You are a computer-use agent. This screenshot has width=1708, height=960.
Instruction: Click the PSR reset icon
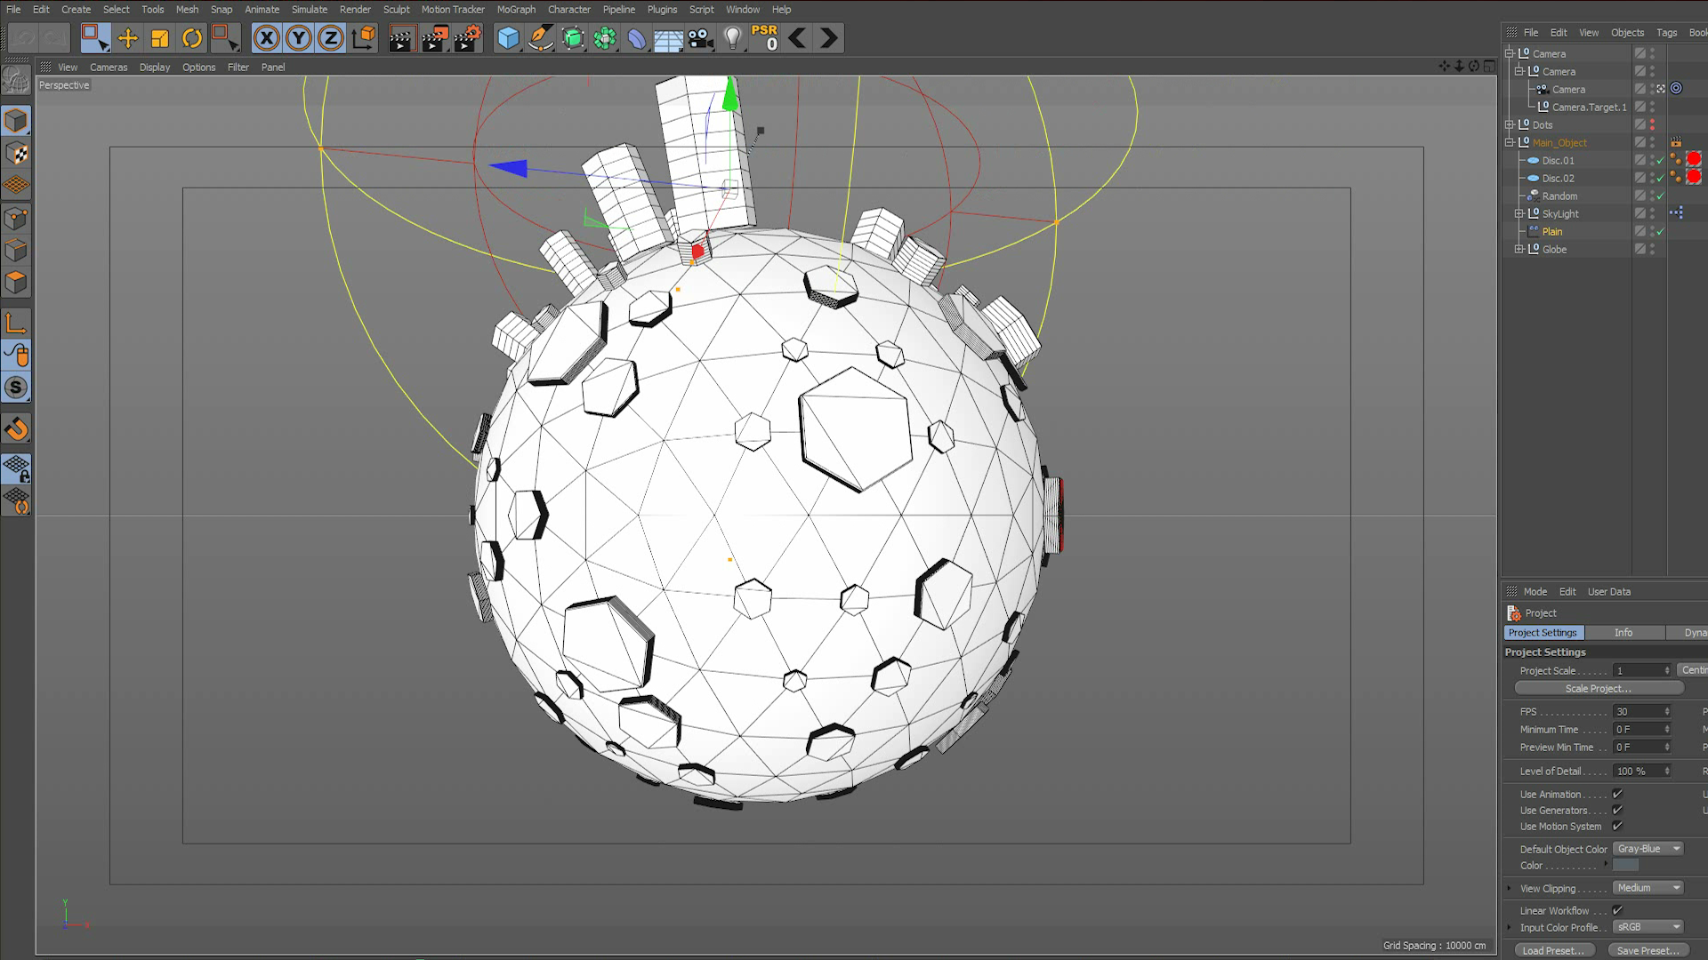pos(764,38)
